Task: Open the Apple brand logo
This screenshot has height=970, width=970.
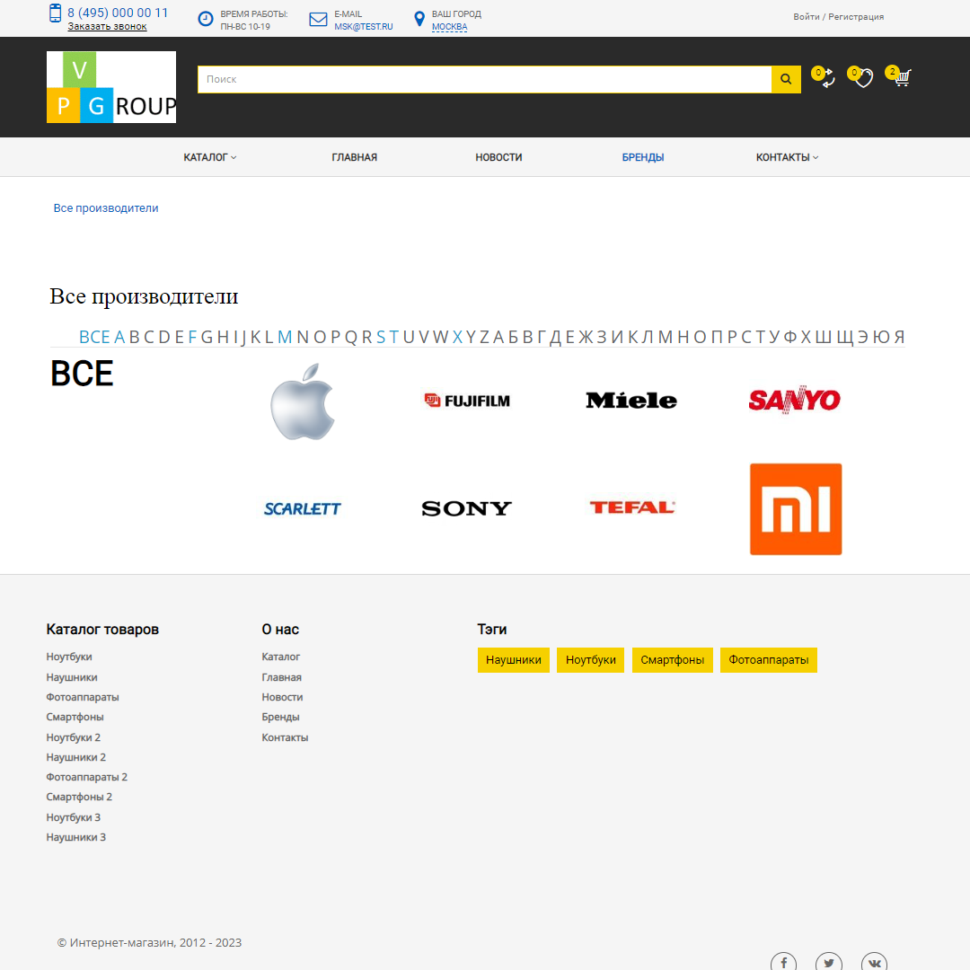Action: (x=303, y=401)
